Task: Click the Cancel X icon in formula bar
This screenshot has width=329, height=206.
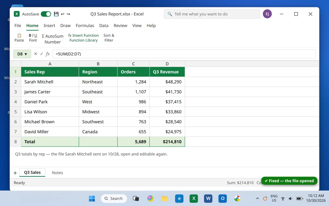Action: [x=35, y=54]
